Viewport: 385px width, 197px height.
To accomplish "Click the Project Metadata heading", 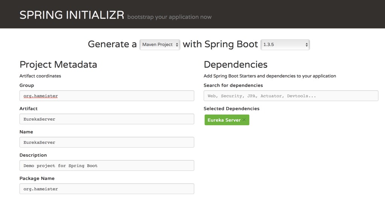I will 58,65.
